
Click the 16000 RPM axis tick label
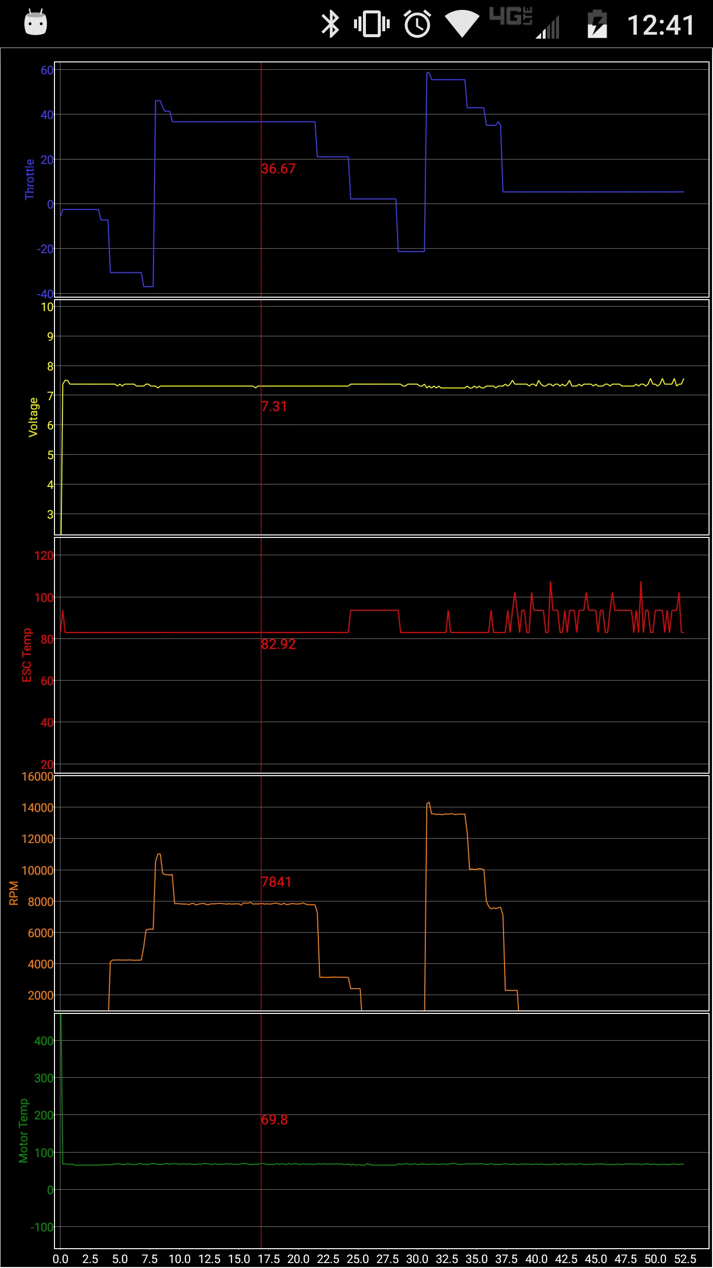click(x=37, y=777)
